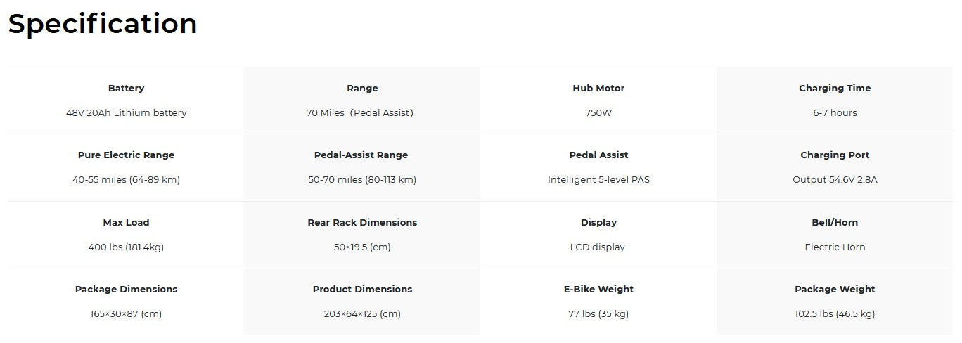This screenshot has width=962, height=343.
Task: Click the Rear Rack Dimensions label
Action: tap(362, 223)
